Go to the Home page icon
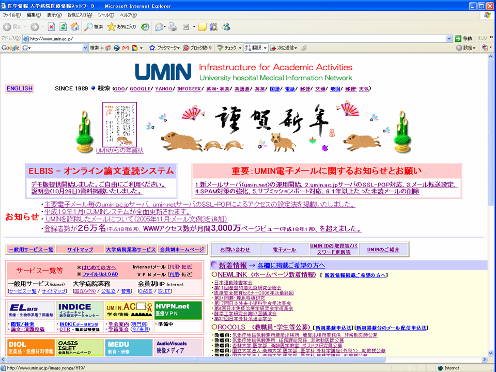 click(x=75, y=27)
